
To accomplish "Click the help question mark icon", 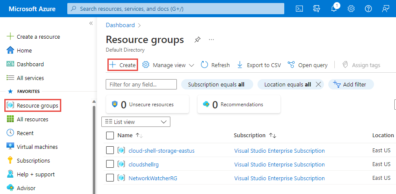I will 368,9.
